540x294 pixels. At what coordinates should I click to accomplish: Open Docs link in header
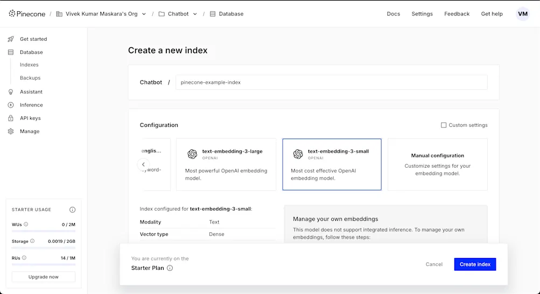pos(394,14)
